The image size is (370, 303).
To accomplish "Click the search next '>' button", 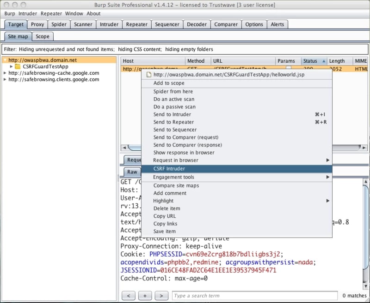I will 161,295.
